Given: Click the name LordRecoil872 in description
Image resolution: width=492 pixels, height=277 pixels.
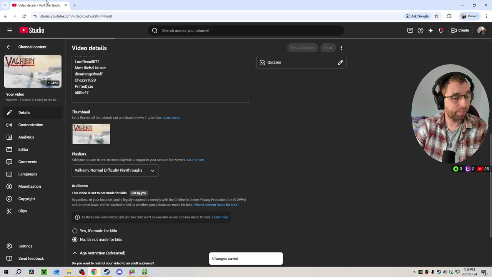Looking at the screenshot, I should point(87,62).
